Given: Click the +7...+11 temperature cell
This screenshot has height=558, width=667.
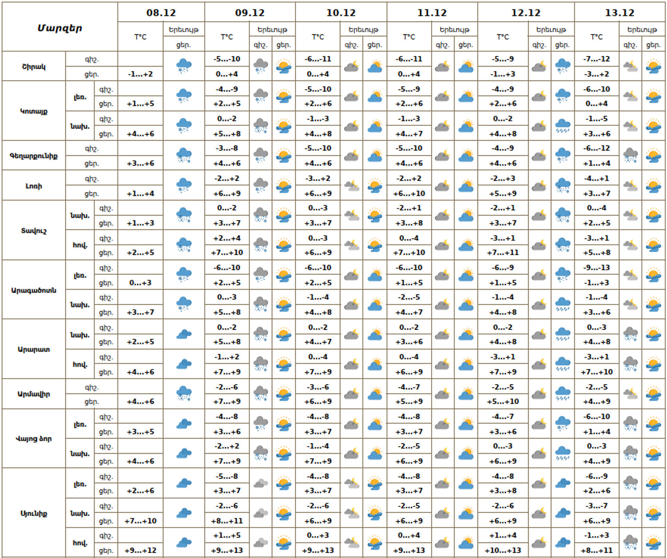Looking at the screenshot, I should (503, 253).
